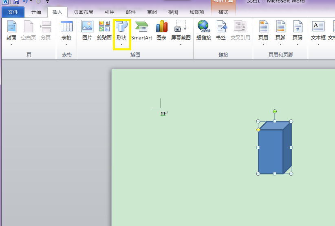
Task: Click the yellow diamond adjustment handle on the cube
Action: pyautogui.click(x=258, y=130)
